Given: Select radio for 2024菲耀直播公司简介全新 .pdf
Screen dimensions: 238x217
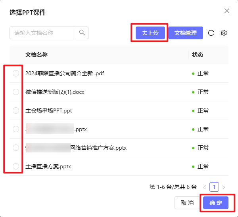Looking at the screenshot, I should (16, 73).
